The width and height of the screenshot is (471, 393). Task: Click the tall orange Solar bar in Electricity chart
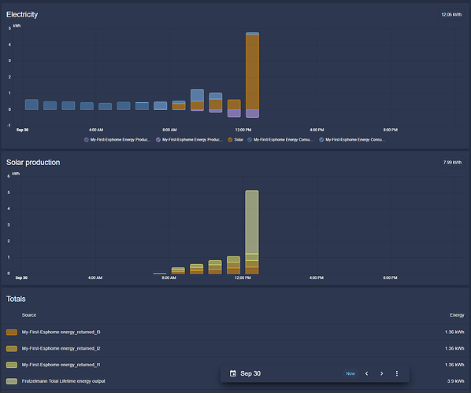pos(252,72)
